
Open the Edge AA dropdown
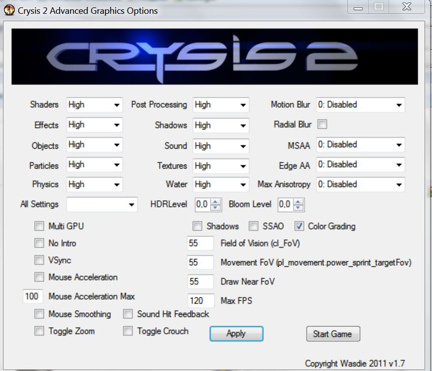[361, 164]
